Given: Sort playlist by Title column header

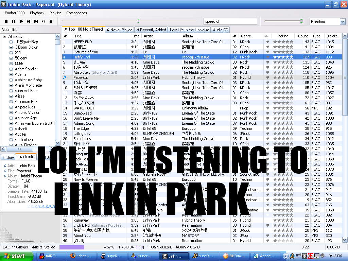Looking at the screenshot, I should point(99,36).
